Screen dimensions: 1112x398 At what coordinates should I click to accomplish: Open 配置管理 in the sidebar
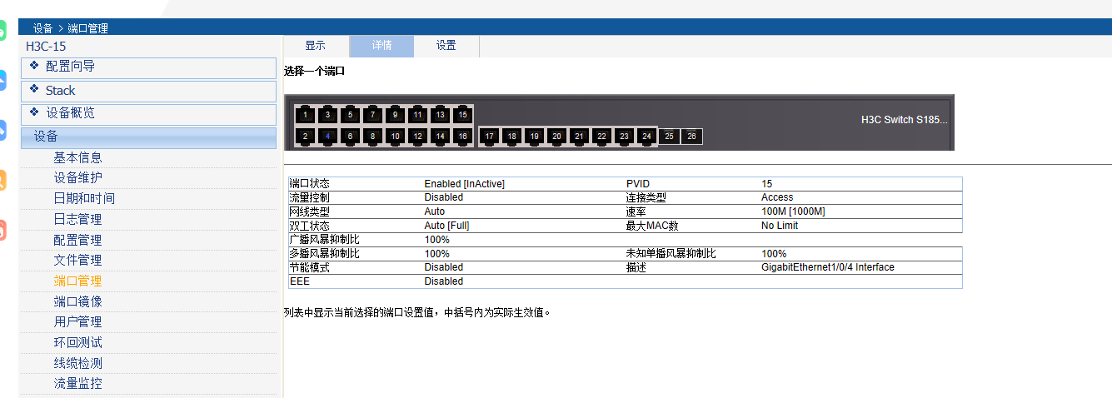78,240
